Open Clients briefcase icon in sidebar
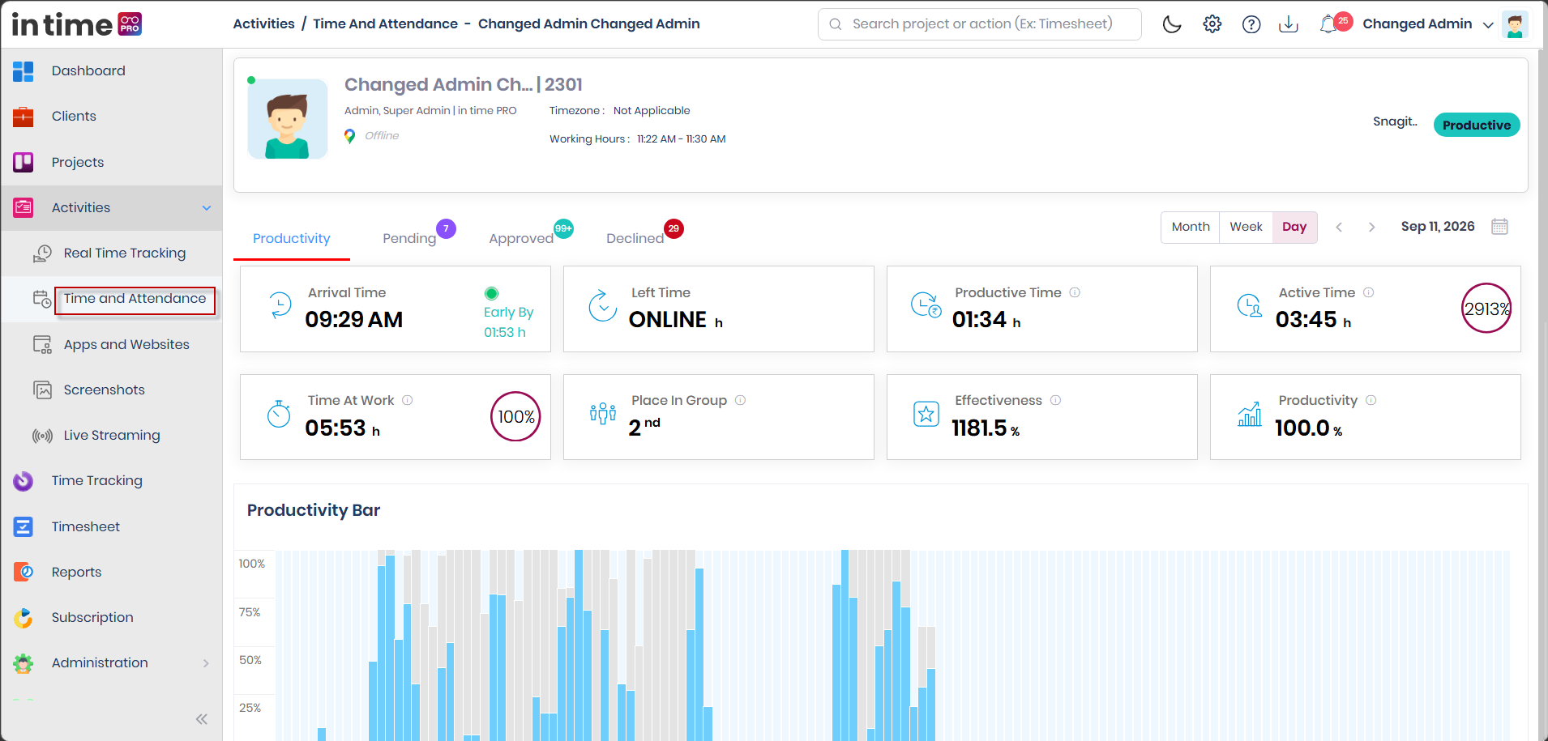 coord(24,117)
